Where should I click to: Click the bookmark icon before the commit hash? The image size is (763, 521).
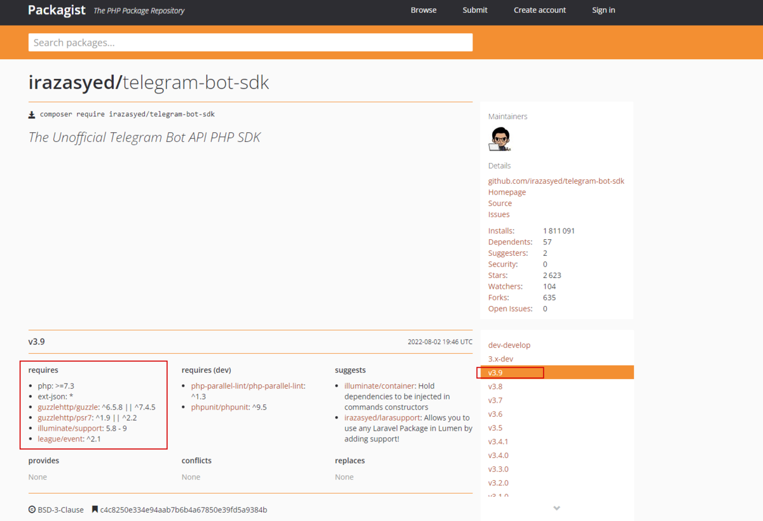pos(94,509)
